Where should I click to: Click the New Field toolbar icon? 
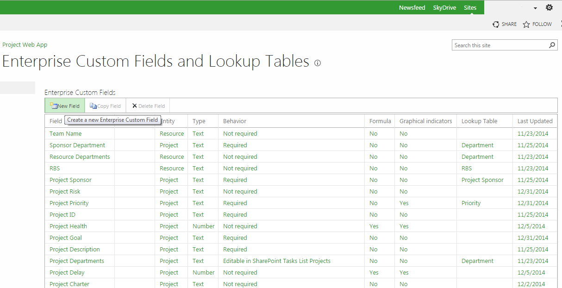click(x=53, y=106)
